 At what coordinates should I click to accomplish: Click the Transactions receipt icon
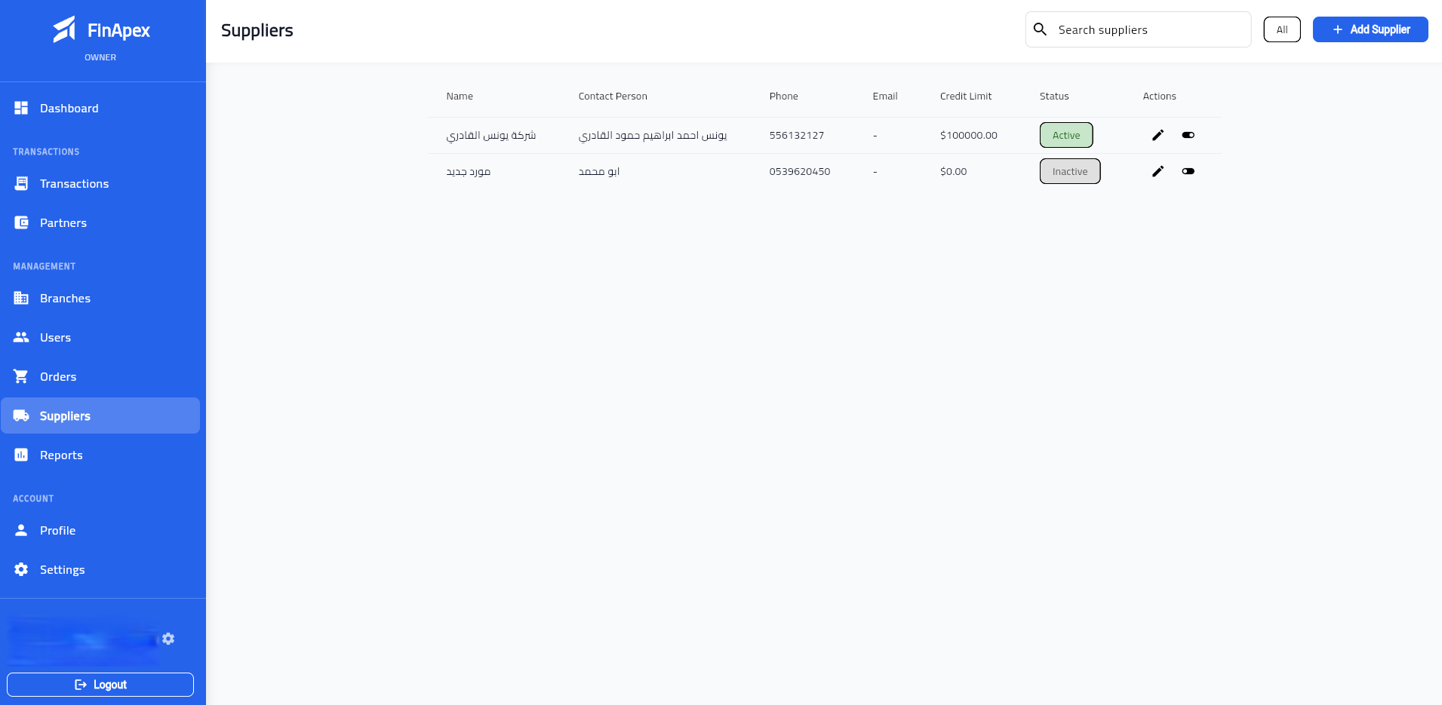[21, 183]
